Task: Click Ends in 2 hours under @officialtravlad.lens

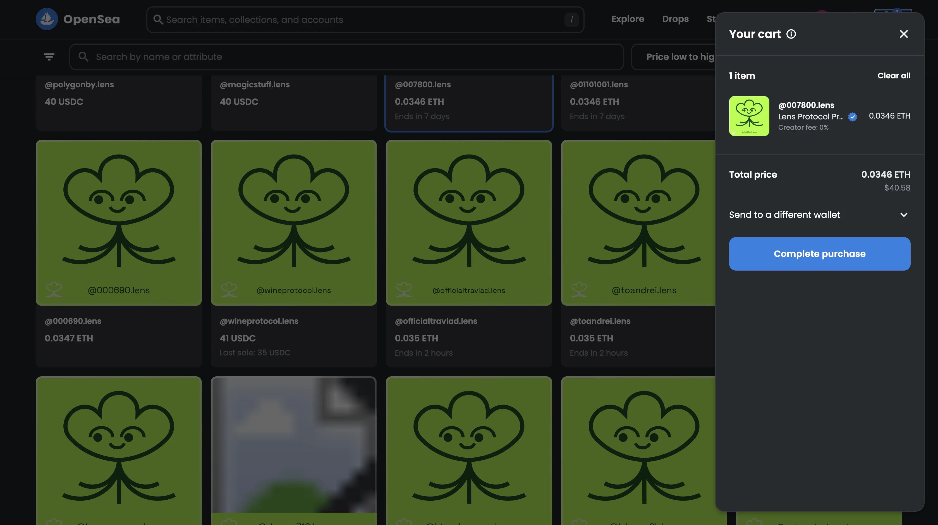Action: 424,353
